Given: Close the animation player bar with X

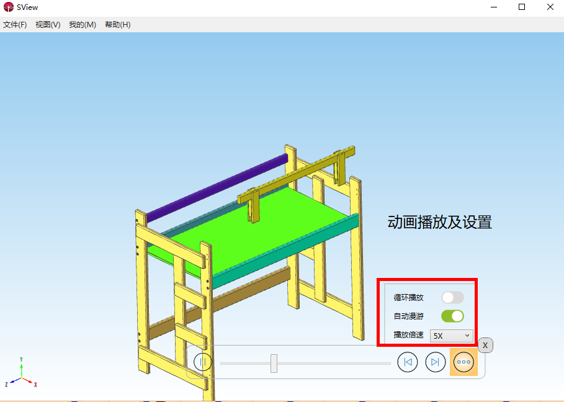Looking at the screenshot, I should (x=485, y=345).
